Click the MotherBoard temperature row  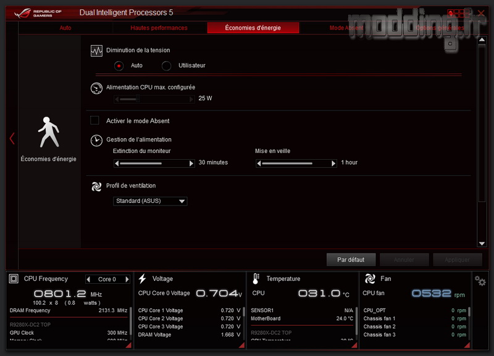click(x=302, y=318)
